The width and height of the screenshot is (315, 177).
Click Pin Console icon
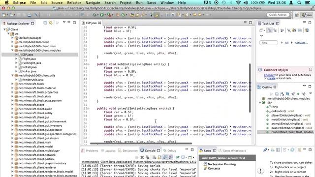pos(177,157)
